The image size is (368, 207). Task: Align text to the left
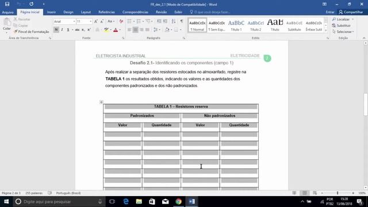coord(129,30)
